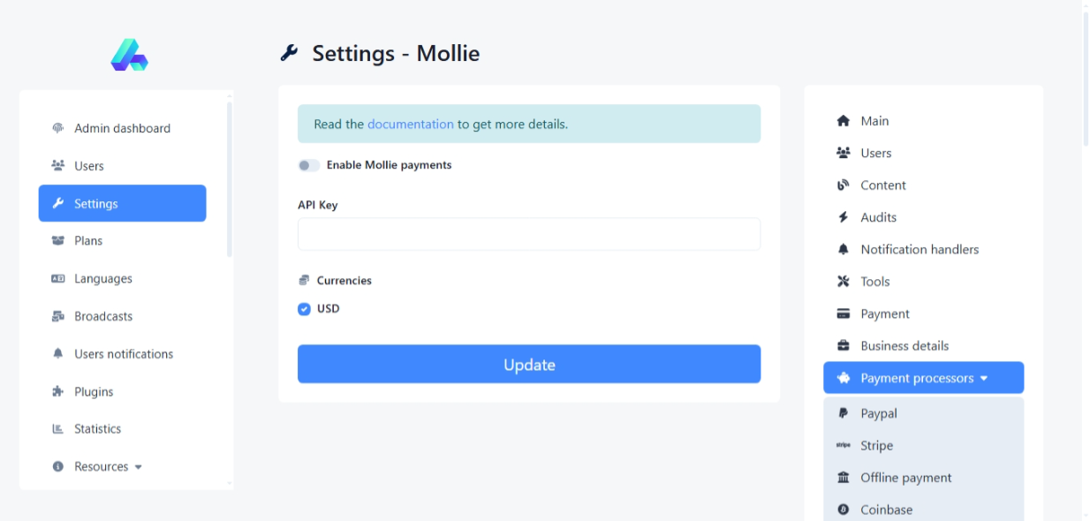
Task: Click the Coinbase coin icon
Action: click(843, 510)
